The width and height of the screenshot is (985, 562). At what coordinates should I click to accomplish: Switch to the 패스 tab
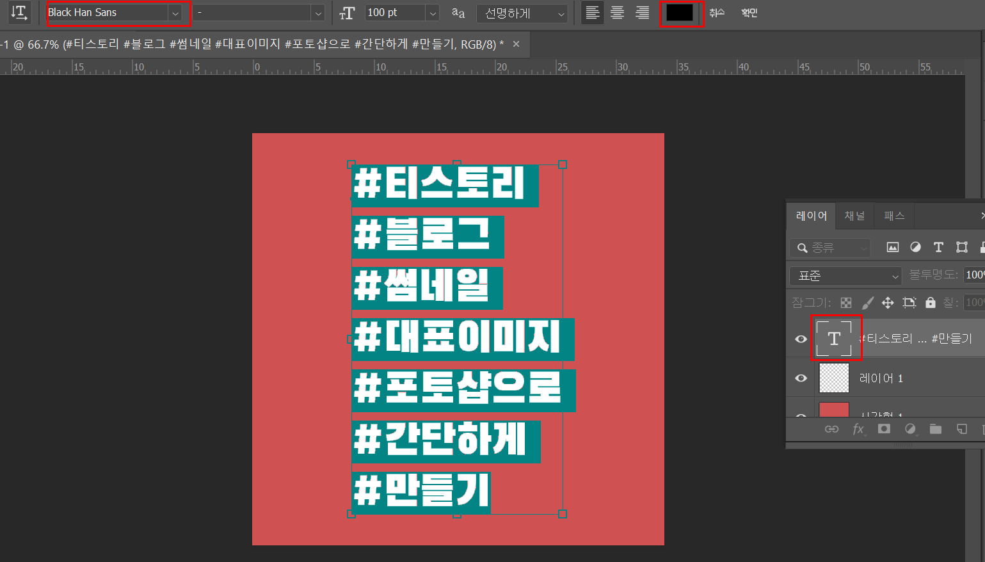point(894,216)
